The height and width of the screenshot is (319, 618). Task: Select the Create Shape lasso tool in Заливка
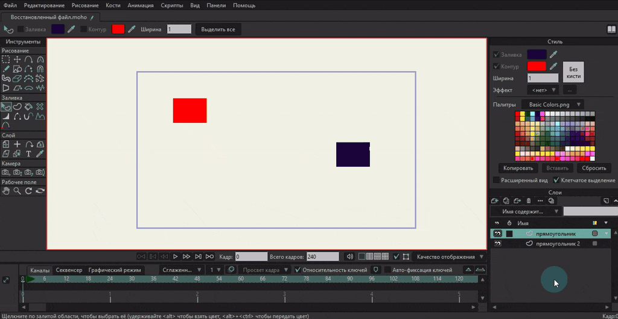(17, 107)
